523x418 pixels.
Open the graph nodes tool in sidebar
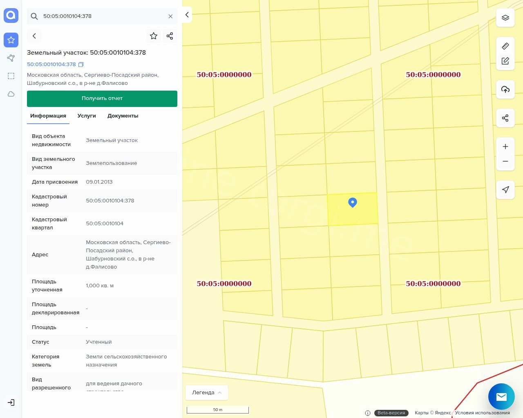coord(11,58)
